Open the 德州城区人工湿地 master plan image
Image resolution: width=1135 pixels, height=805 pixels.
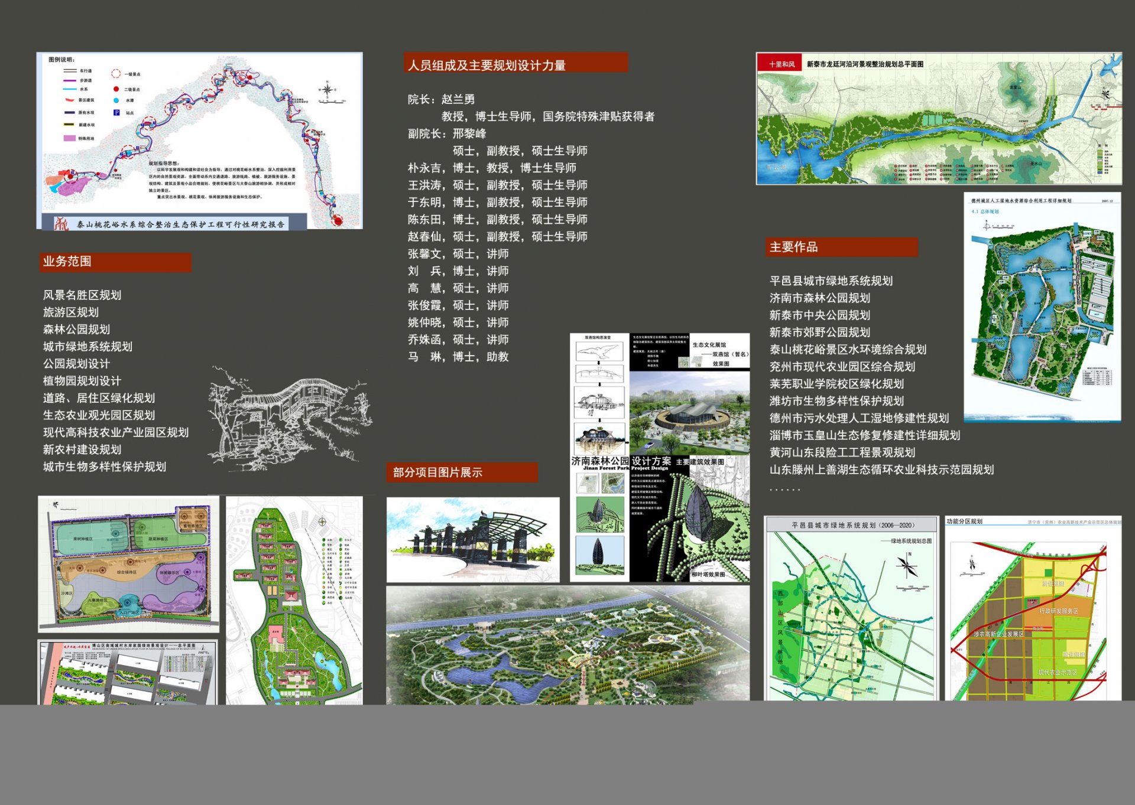point(1042,307)
